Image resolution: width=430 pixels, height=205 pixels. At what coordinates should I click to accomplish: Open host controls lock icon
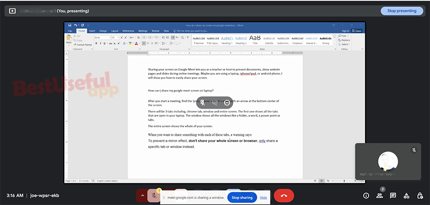tap(420, 195)
